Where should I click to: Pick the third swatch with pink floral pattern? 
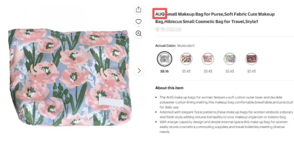tap(208, 59)
